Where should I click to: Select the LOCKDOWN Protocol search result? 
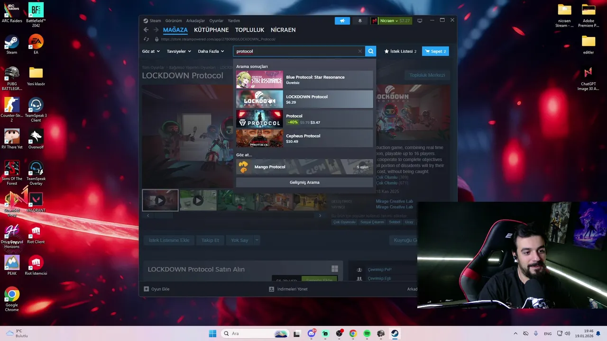point(304,99)
